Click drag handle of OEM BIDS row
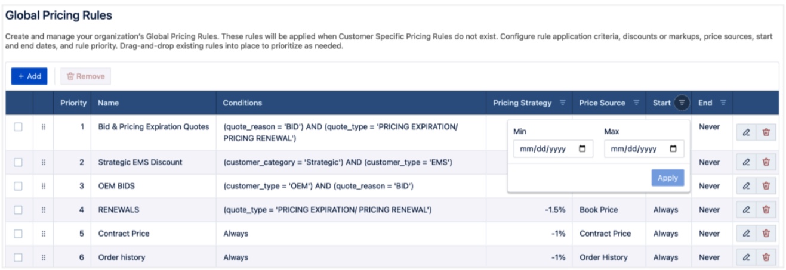The height and width of the screenshot is (270, 786). (44, 186)
